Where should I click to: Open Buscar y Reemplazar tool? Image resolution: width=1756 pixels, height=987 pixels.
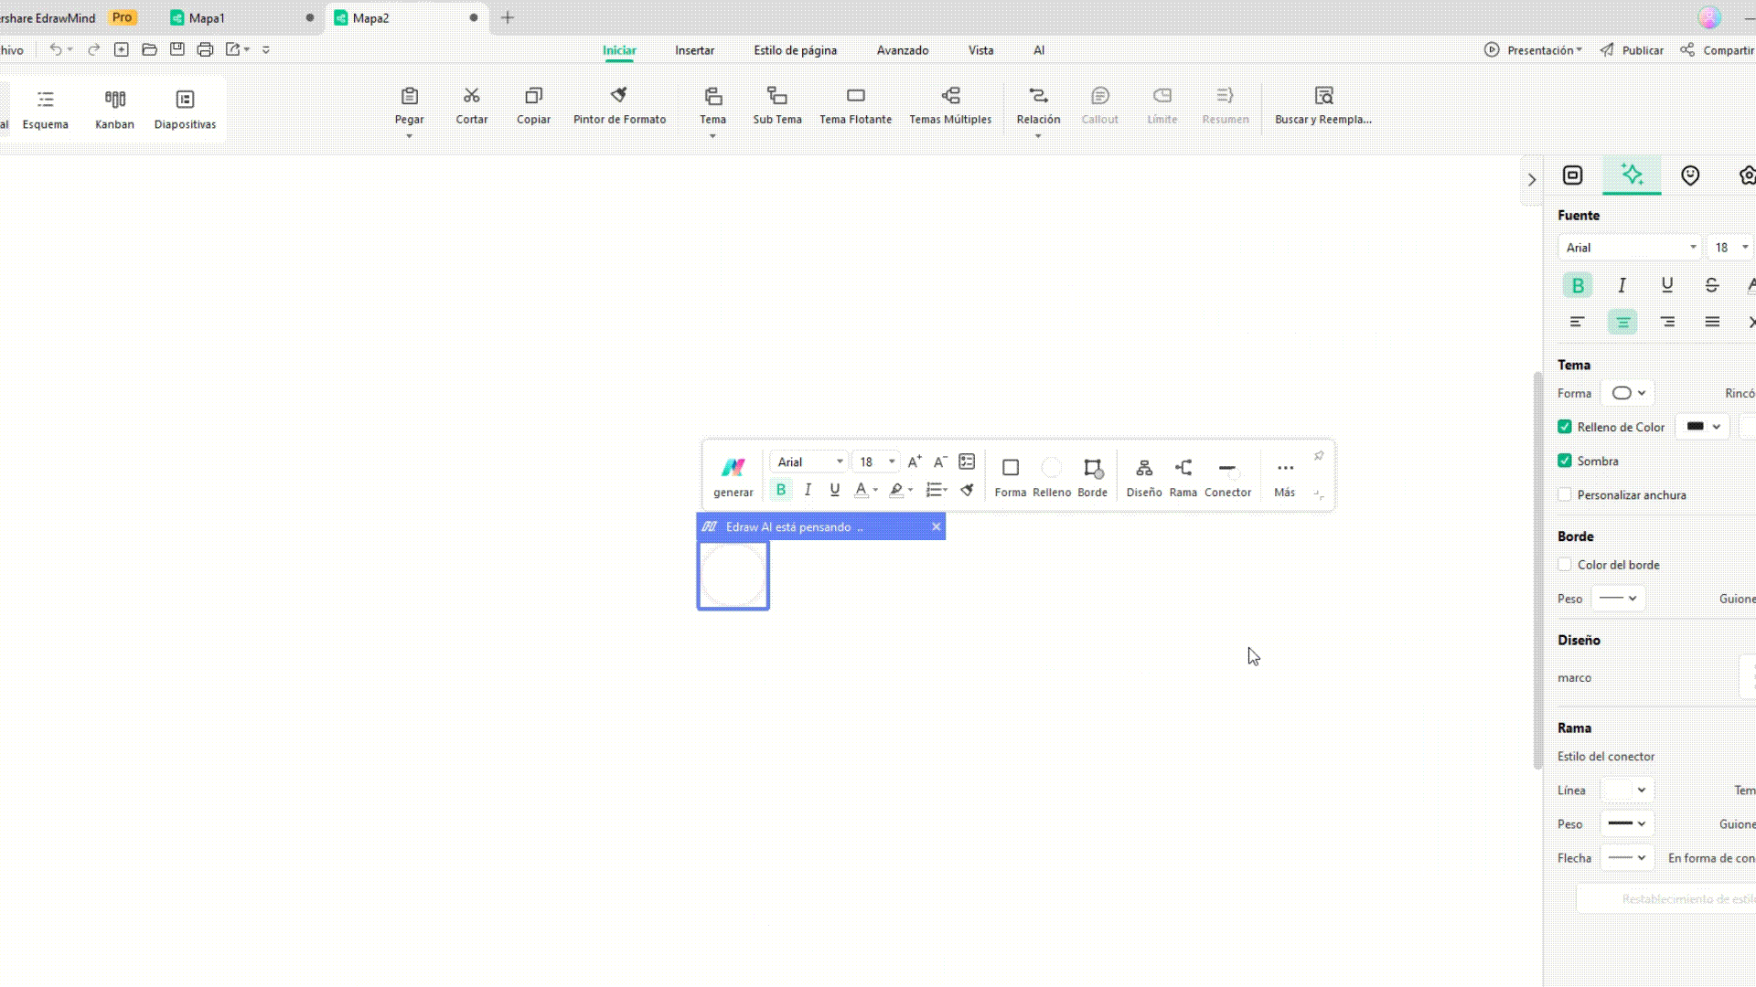point(1322,105)
